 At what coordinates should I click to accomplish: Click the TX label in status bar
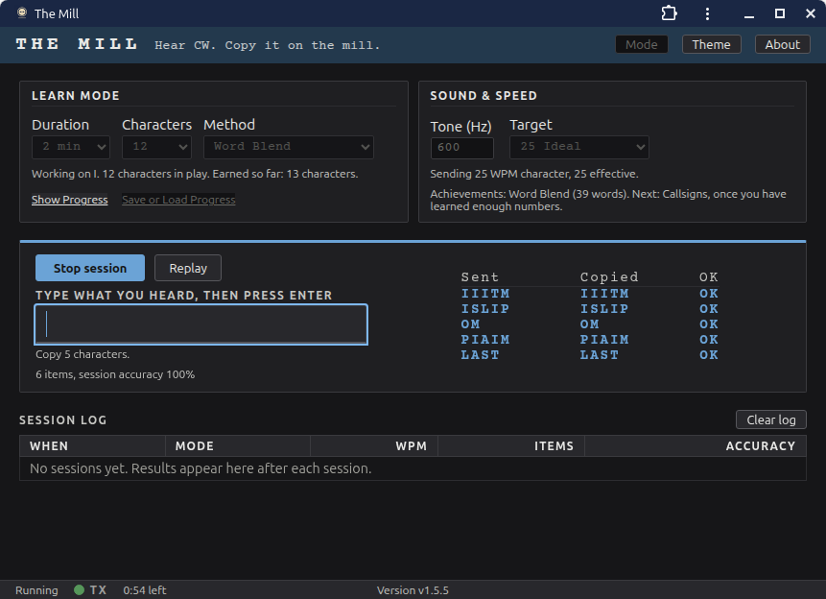coord(98,590)
